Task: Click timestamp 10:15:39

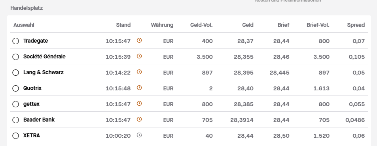Action: pos(118,57)
